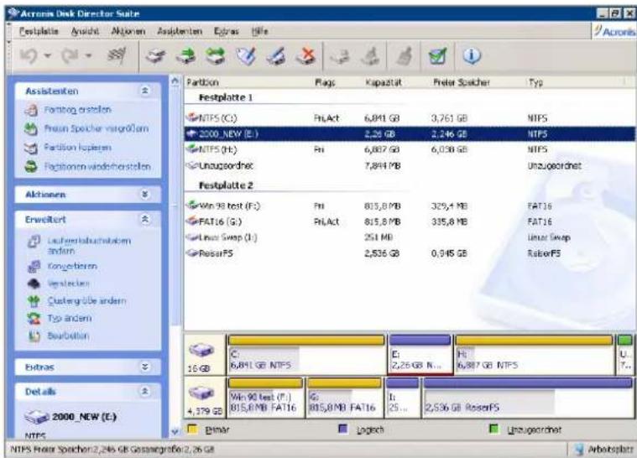This screenshot has height=458, width=637.
Task: Click Freien Speicher vergrößern icon
Action: pos(31,128)
